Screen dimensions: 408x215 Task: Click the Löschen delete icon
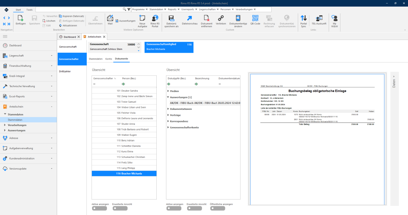49,21
